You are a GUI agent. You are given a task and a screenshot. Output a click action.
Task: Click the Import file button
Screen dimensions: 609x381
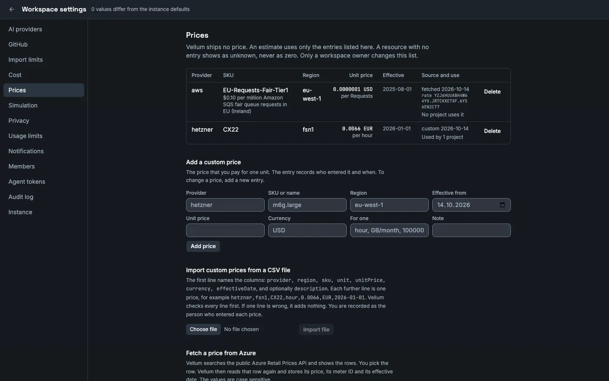316,330
